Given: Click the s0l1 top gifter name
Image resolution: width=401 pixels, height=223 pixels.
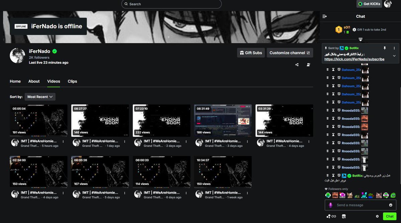Looking at the screenshot, I should pos(347,27).
